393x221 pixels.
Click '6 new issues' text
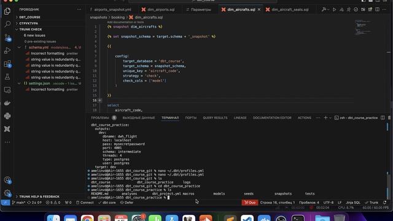(x=34, y=36)
